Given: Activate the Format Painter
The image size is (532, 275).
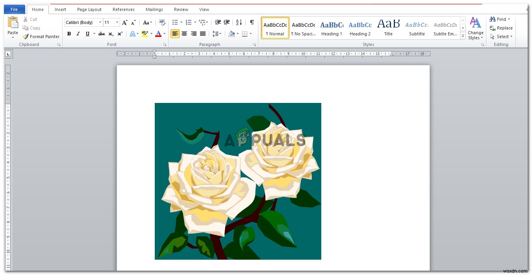Looking at the screenshot, I should tap(41, 37).
